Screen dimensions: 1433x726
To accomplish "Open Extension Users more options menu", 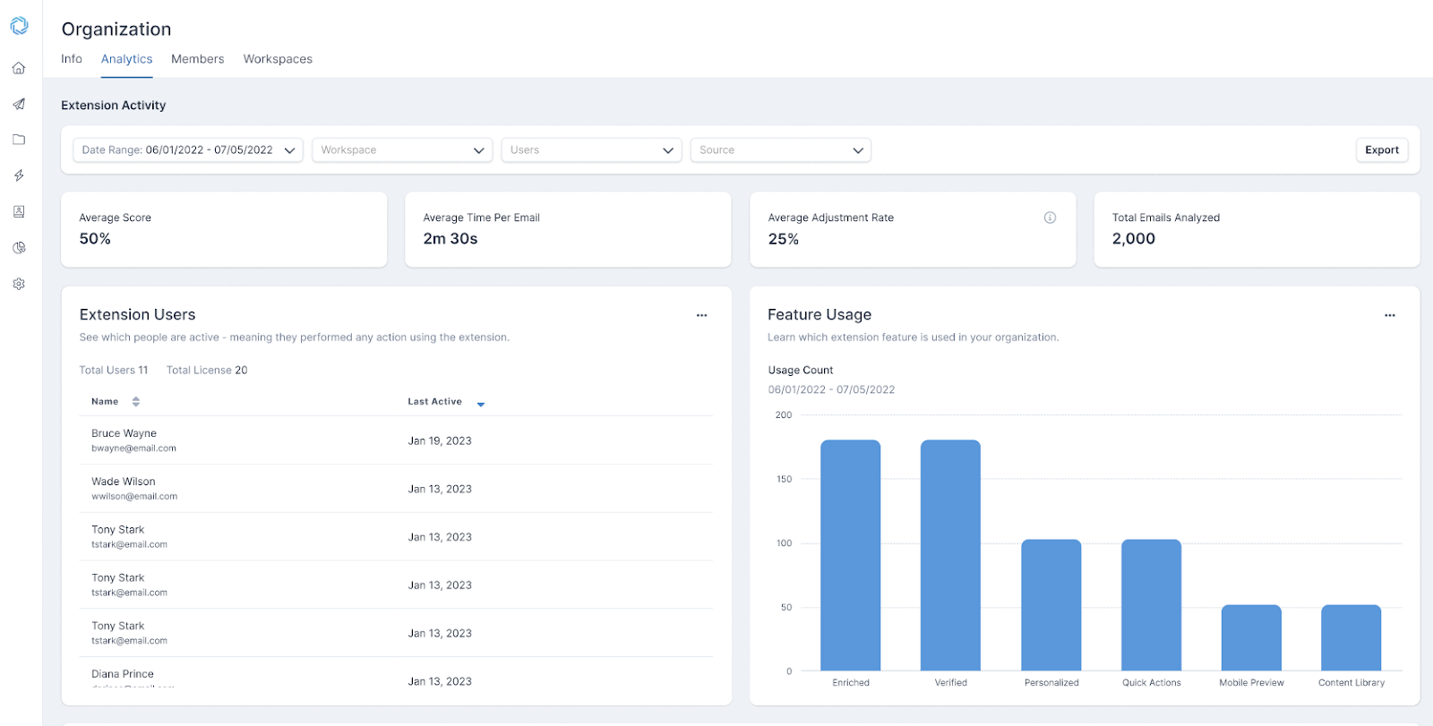I will click(x=702, y=315).
